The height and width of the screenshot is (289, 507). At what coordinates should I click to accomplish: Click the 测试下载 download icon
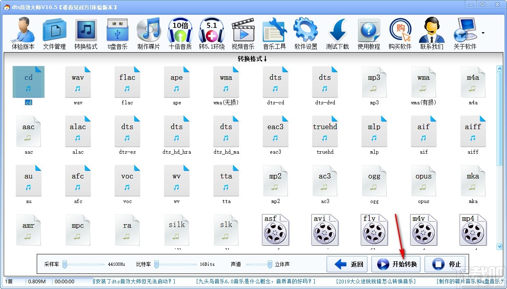coord(337,33)
